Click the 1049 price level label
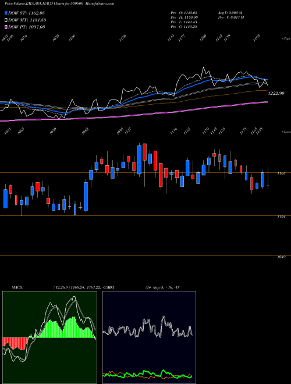This screenshot has height=384, width=291. click(x=281, y=257)
